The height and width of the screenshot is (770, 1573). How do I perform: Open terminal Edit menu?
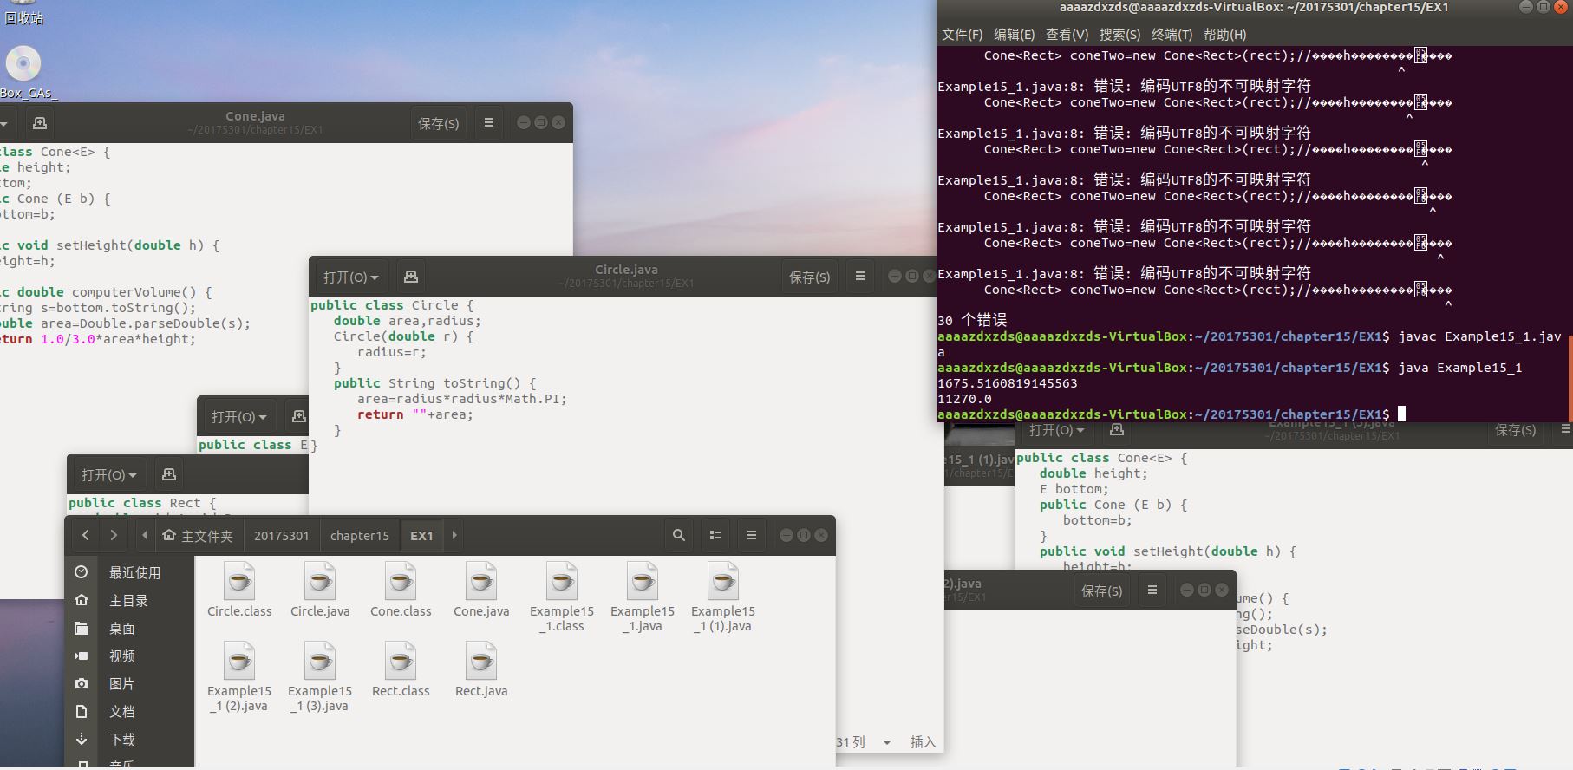point(1014,34)
